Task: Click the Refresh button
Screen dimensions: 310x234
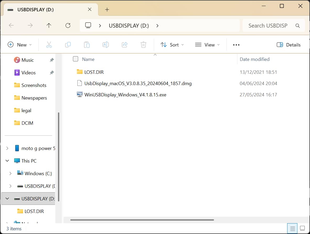Action: click(68, 25)
